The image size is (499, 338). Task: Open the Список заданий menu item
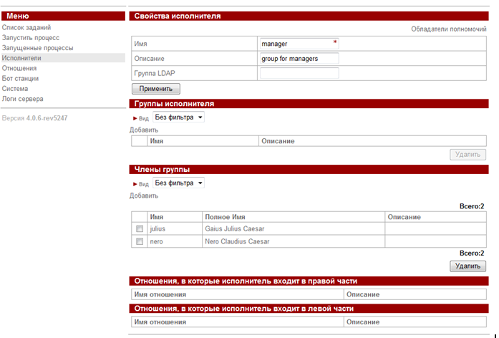click(x=26, y=28)
